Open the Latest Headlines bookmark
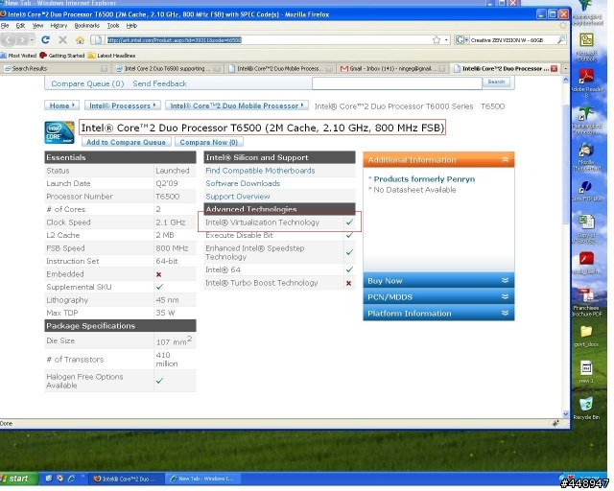Image resolution: width=614 pixels, height=491 pixels. click(x=111, y=56)
